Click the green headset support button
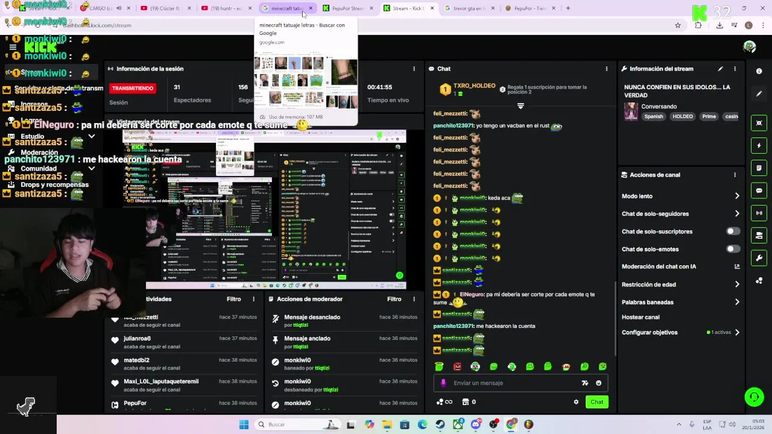Viewport: 772px width, 434px height. (754, 397)
